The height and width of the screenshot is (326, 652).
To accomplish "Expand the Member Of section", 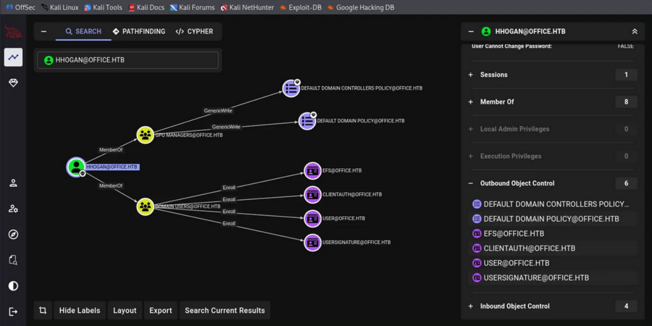I will [x=471, y=102].
